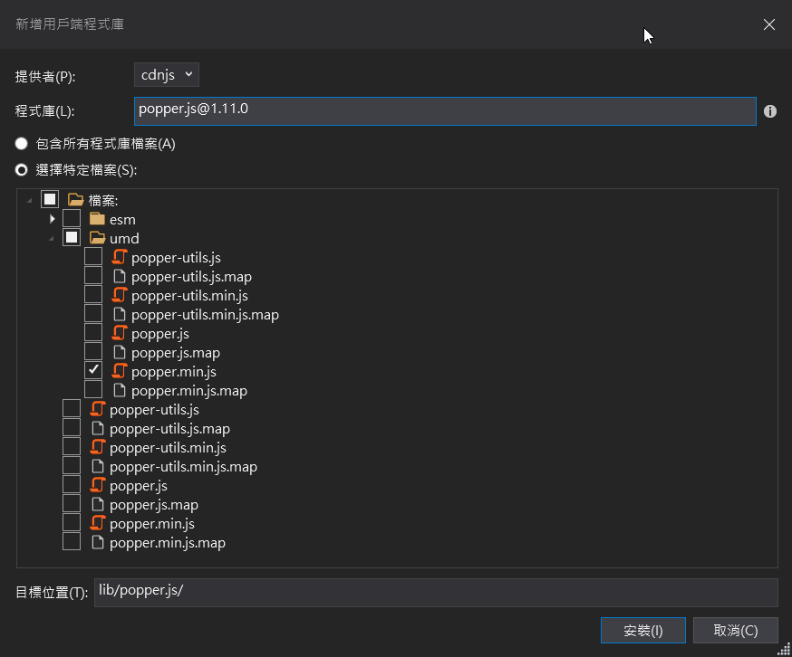Select 選擇特定檔案 radio button
The image size is (792, 657).
[x=22, y=169]
